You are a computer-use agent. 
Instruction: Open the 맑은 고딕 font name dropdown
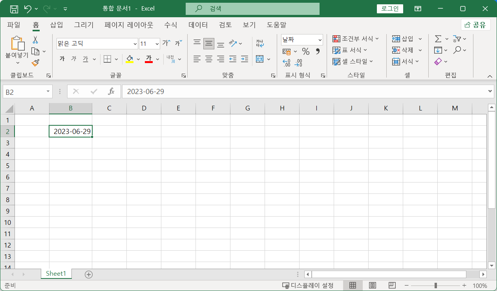click(x=135, y=43)
